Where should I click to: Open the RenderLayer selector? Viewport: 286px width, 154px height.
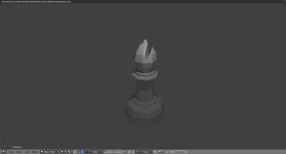(179, 152)
